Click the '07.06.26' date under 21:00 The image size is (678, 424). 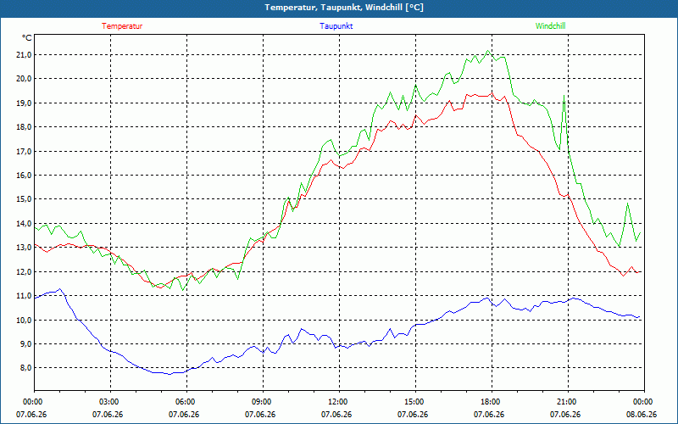tap(565, 414)
